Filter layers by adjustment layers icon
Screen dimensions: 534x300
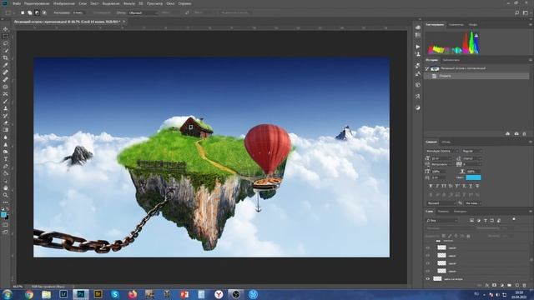tap(478, 220)
